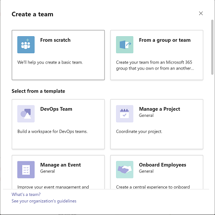
Task: Pick the DevOps Team template title
Action: [56, 109]
